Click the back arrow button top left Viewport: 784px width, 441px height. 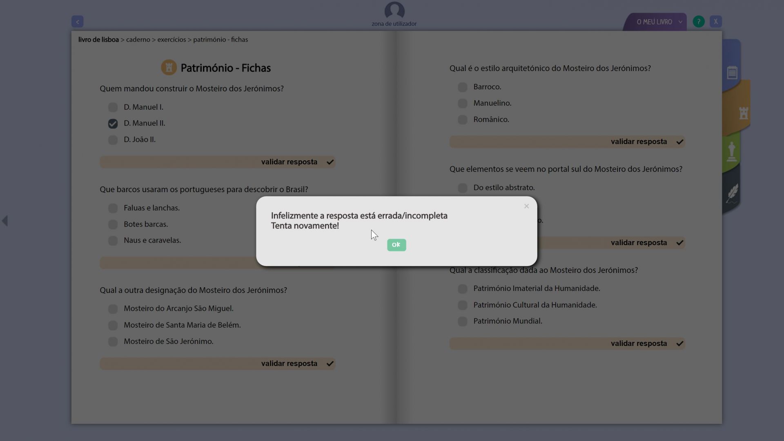coord(78,22)
